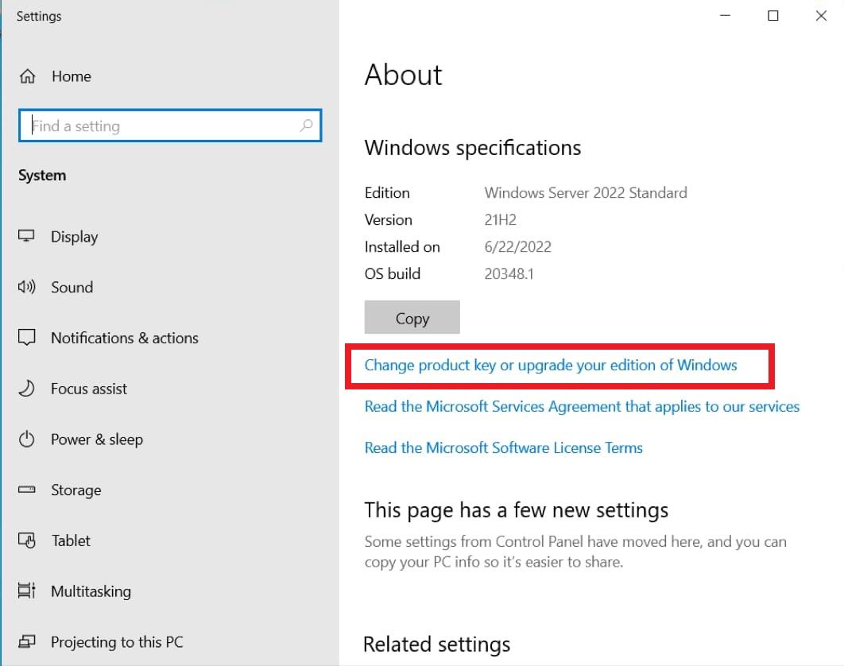Click the Notifications & actions icon
This screenshot has width=844, height=666.
pos(27,338)
